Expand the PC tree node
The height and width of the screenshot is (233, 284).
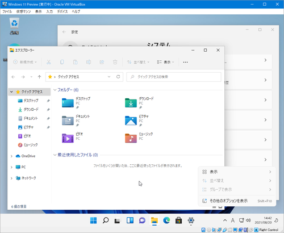coord(11,167)
